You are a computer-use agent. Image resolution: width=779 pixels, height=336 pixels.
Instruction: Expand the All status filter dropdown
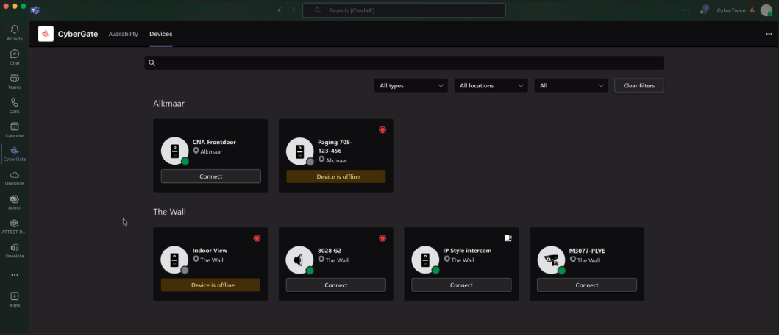click(x=571, y=85)
